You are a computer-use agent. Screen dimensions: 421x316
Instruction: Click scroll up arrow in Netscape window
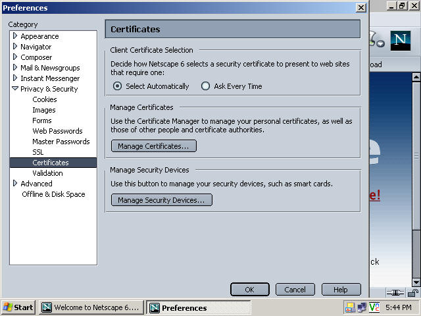(x=416, y=78)
